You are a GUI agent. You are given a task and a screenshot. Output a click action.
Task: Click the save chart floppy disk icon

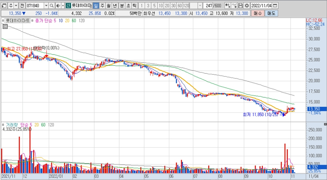coord(240,6)
